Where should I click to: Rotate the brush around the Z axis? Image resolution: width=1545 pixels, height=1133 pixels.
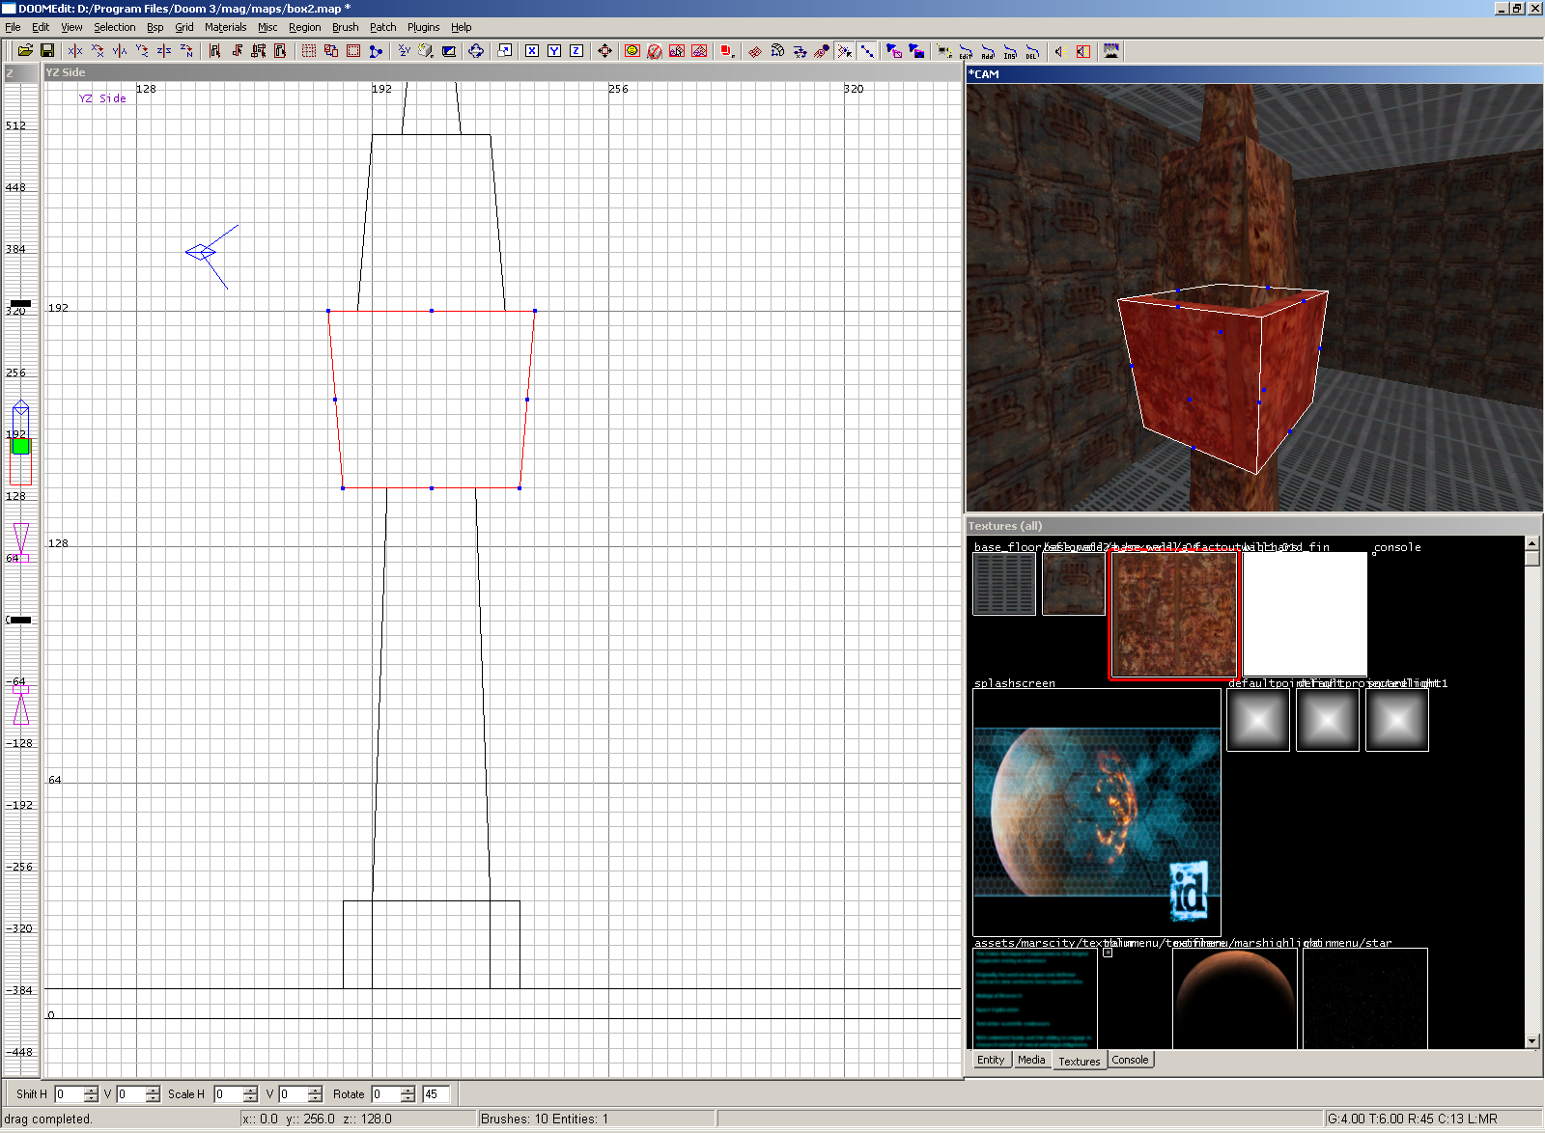tap(186, 51)
